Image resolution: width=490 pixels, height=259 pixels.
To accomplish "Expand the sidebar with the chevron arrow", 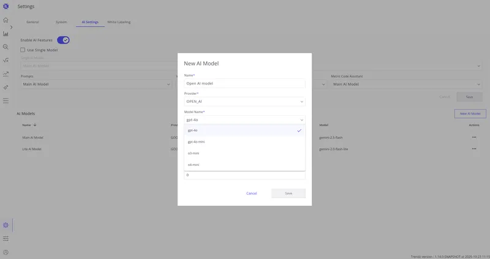I will coord(11,27).
